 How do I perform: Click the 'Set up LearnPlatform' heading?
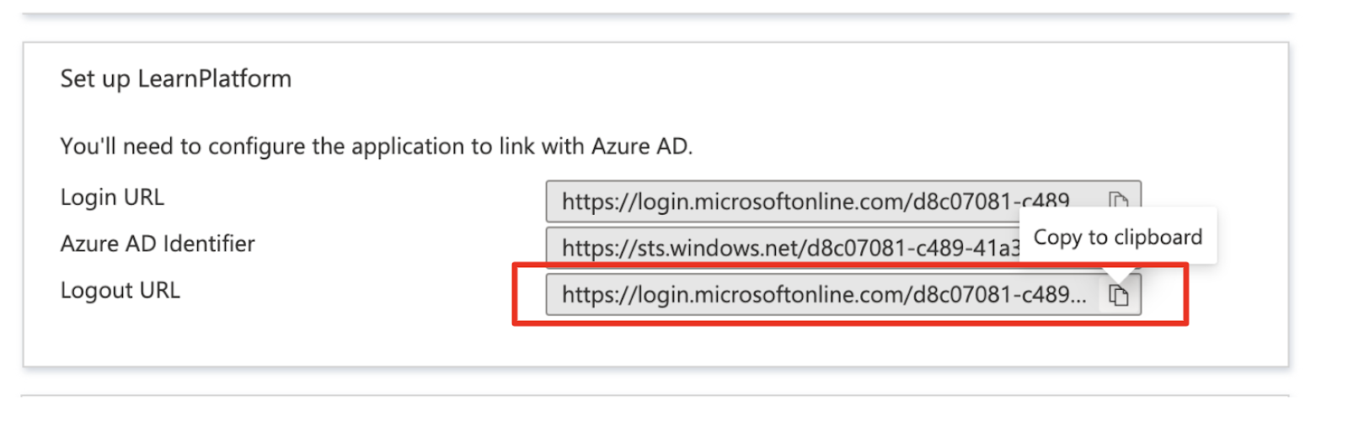coord(176,78)
